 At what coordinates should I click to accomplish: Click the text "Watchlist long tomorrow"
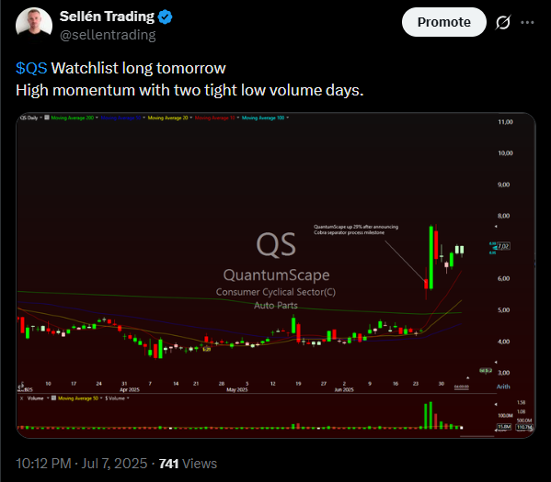pyautogui.click(x=139, y=68)
